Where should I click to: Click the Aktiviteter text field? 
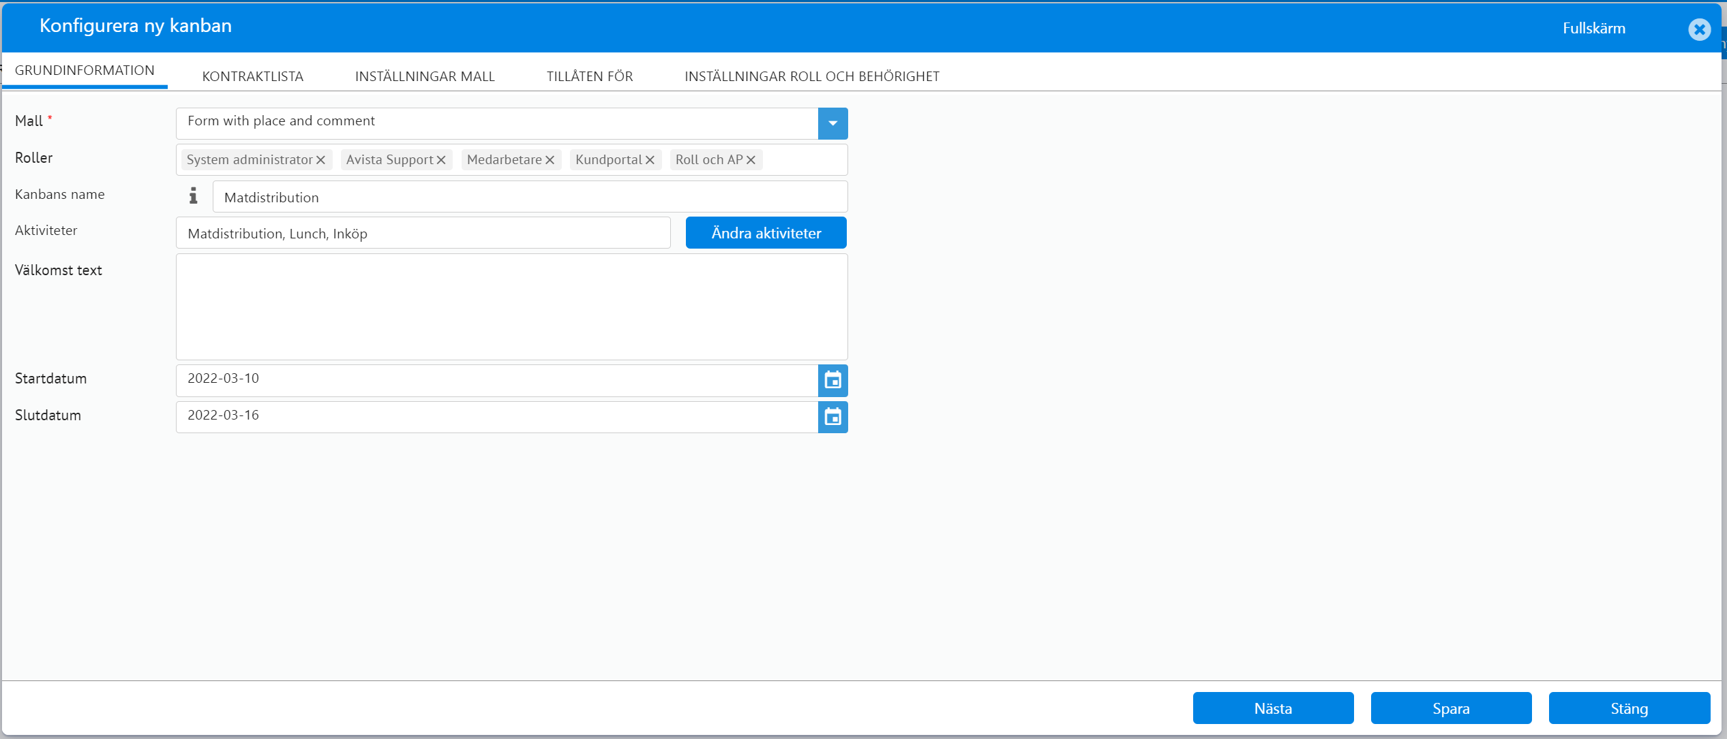click(423, 233)
